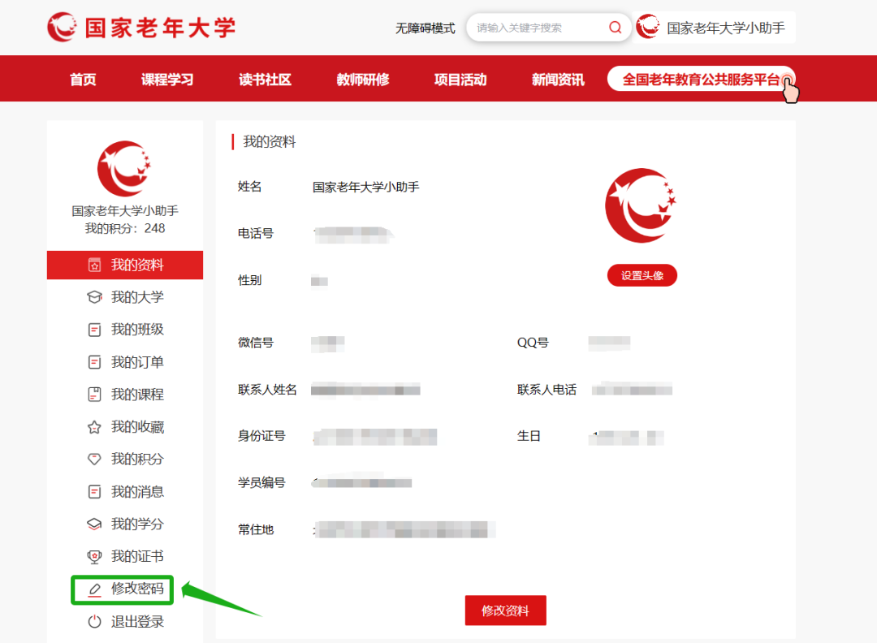Open the 新闻资讯 nav tab
This screenshot has width=877, height=643.
(558, 80)
